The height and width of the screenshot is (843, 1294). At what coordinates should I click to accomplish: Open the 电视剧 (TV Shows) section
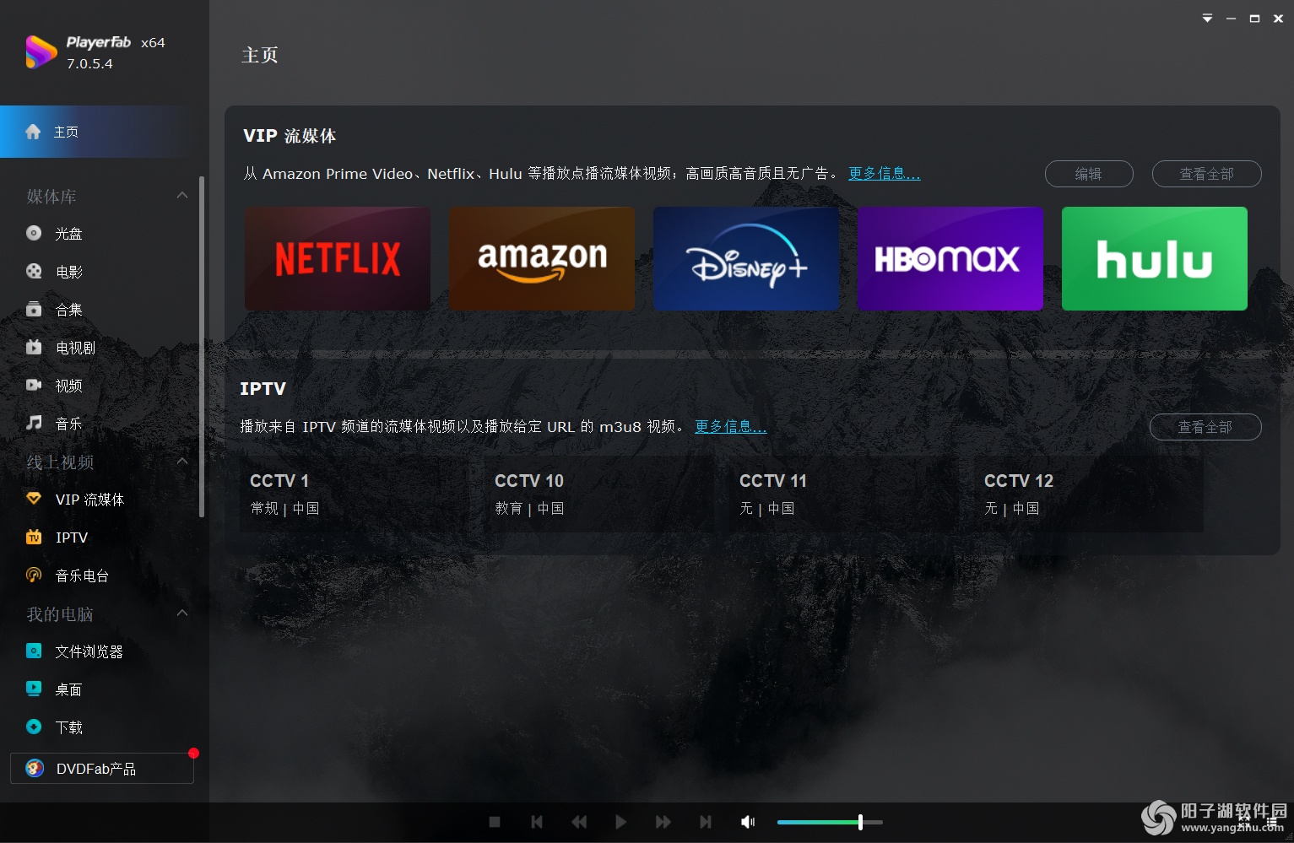[73, 347]
